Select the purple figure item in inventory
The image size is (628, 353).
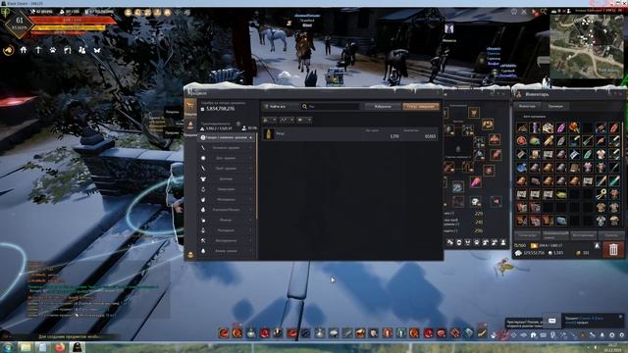point(535,128)
